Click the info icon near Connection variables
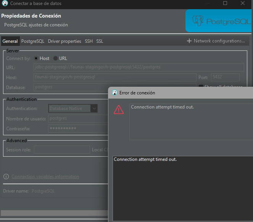The height and width of the screenshot is (222, 253). point(6,177)
